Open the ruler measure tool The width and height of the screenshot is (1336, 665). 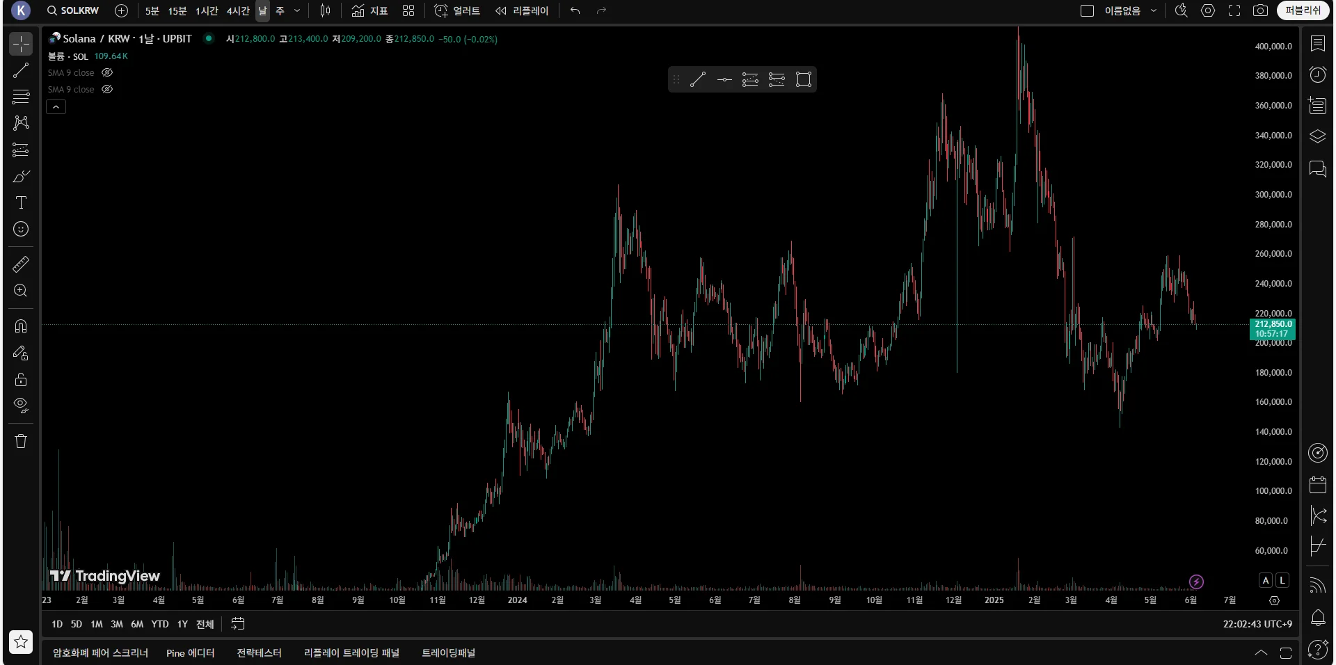21,264
